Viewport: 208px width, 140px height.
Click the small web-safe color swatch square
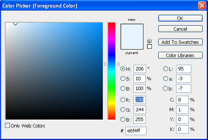point(149,47)
